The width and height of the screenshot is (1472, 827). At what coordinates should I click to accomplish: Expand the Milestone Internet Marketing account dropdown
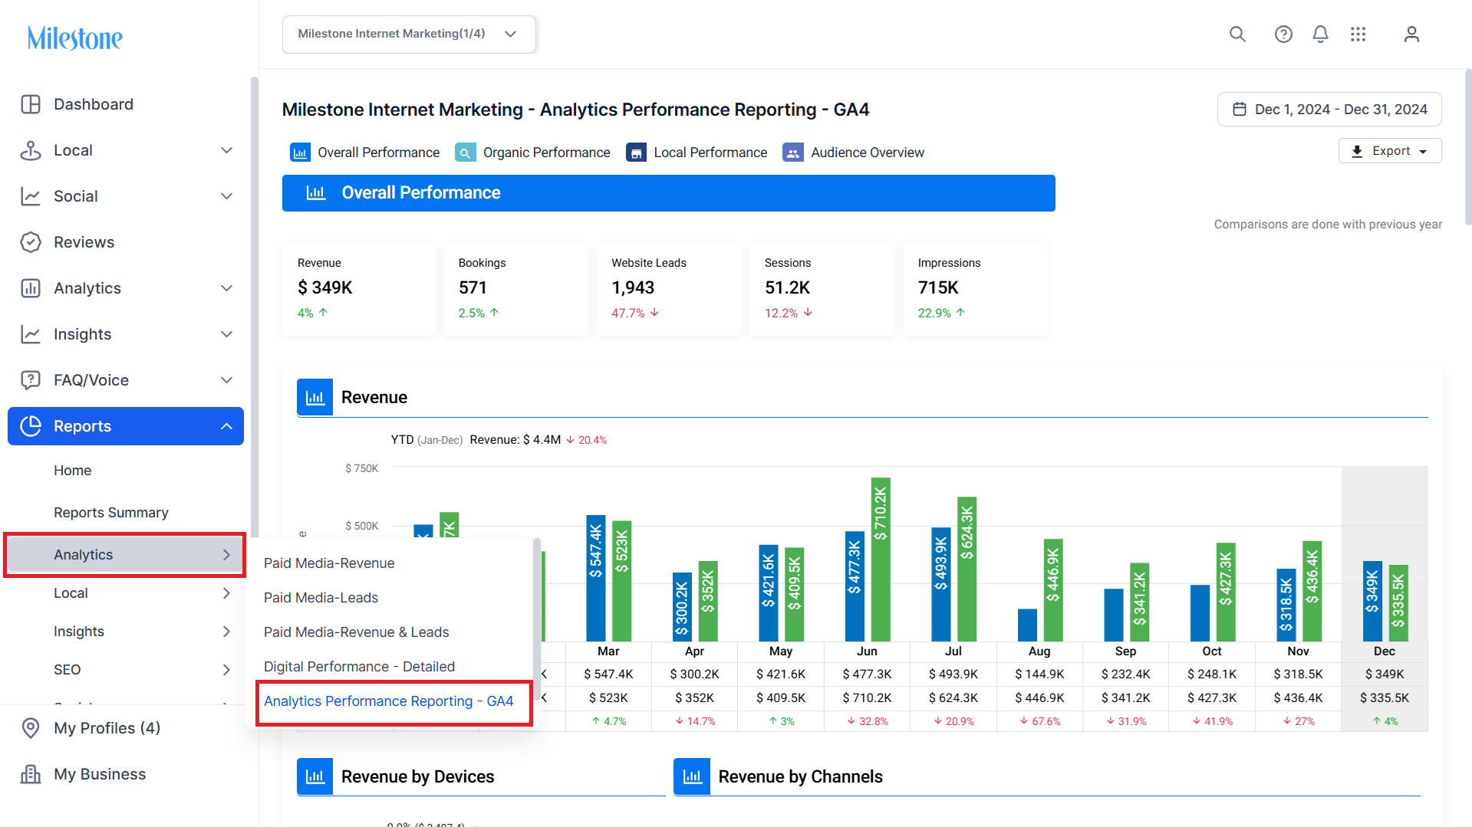pos(409,34)
